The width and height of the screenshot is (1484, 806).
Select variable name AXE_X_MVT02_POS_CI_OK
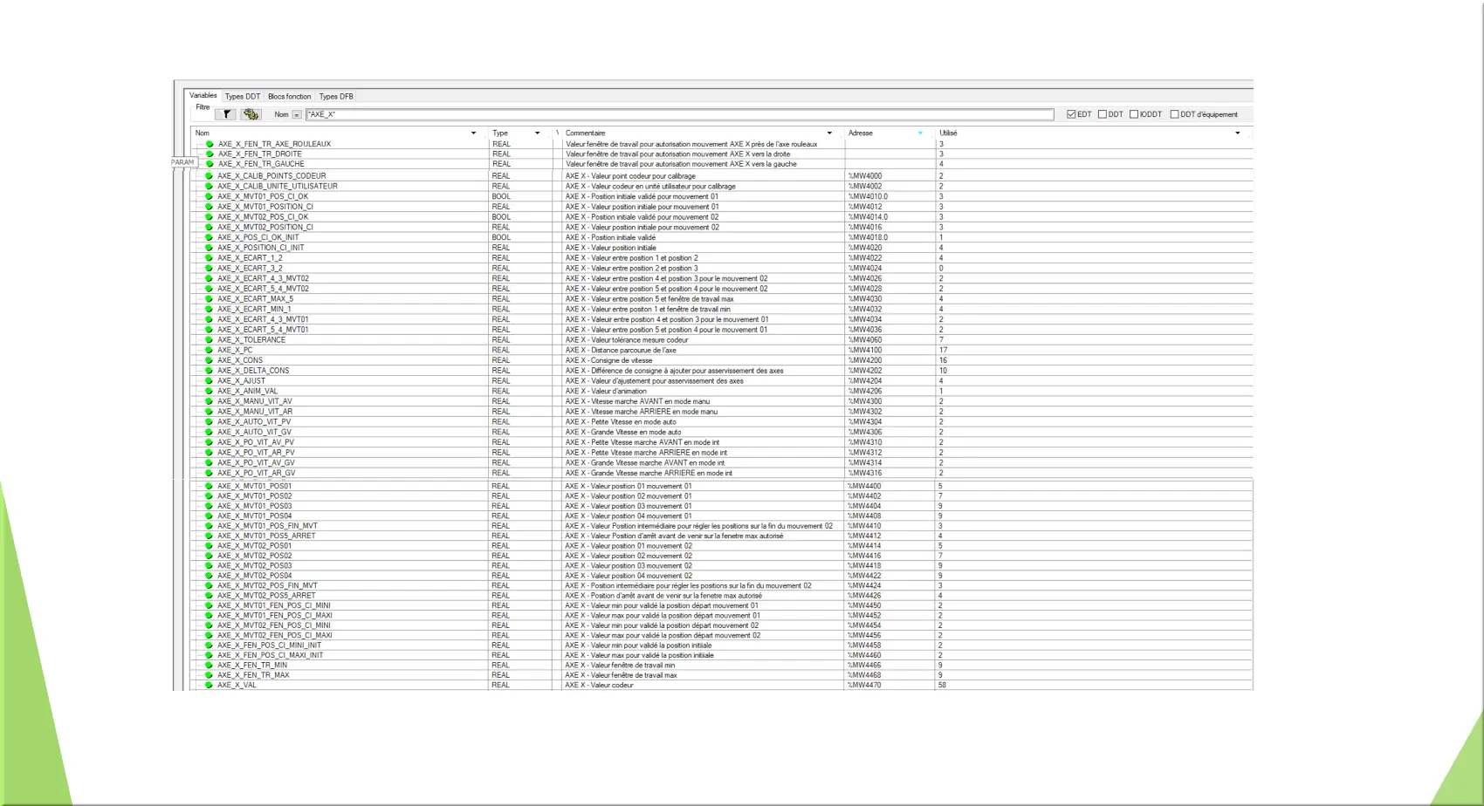(263, 217)
